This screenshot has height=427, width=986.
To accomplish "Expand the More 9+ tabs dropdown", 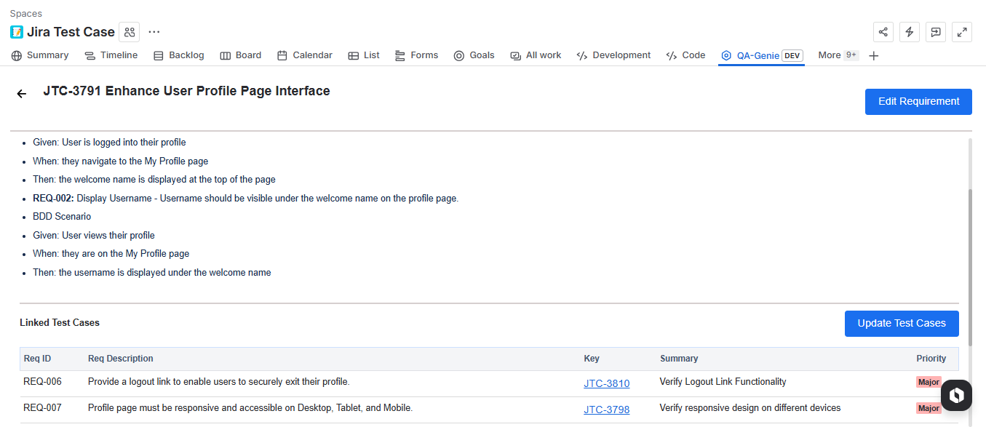I will point(838,55).
